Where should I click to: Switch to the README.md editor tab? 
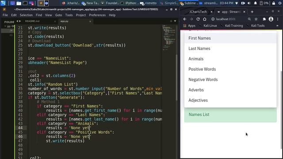pyautogui.click(x=32, y=21)
